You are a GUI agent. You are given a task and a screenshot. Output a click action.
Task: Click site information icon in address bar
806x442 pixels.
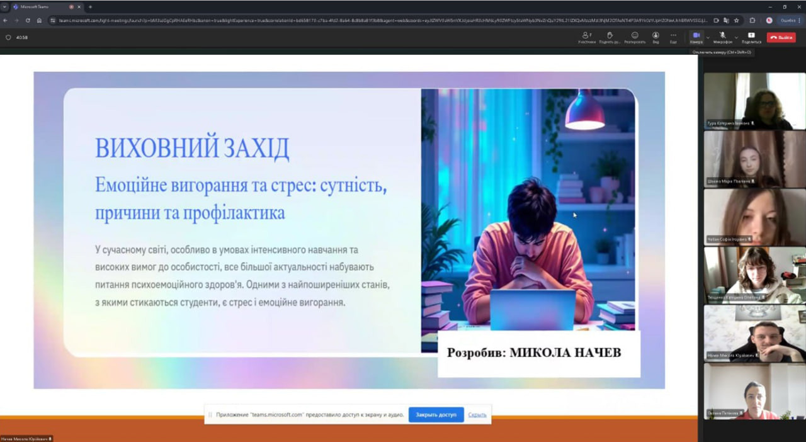click(x=54, y=20)
